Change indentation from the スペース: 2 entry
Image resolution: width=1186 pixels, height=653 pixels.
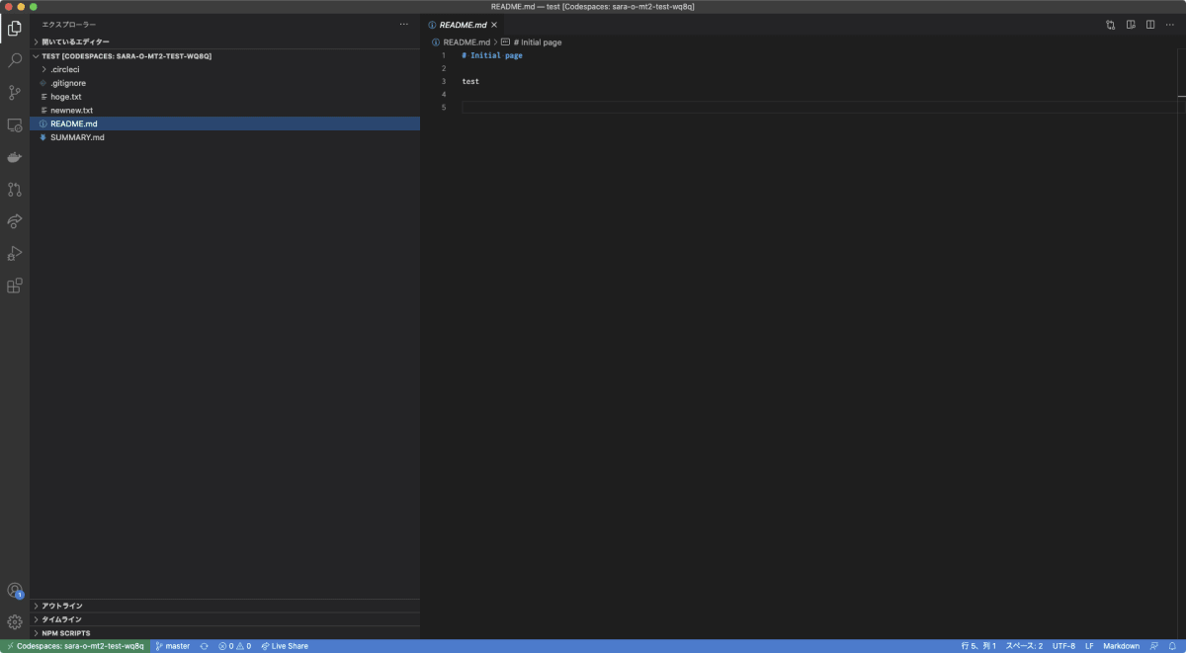[1024, 646]
